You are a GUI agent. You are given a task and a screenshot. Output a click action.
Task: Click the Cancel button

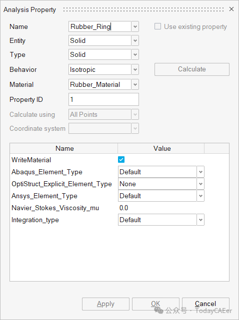click(205, 304)
